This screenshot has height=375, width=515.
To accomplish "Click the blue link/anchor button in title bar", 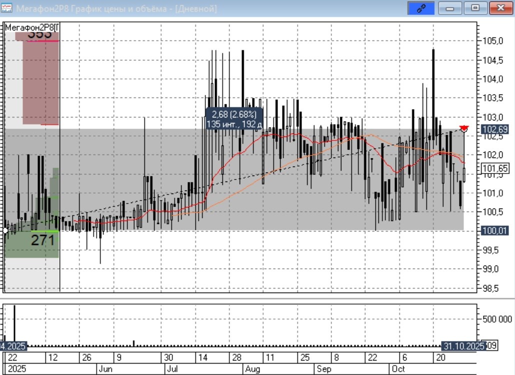I will click(420, 8).
